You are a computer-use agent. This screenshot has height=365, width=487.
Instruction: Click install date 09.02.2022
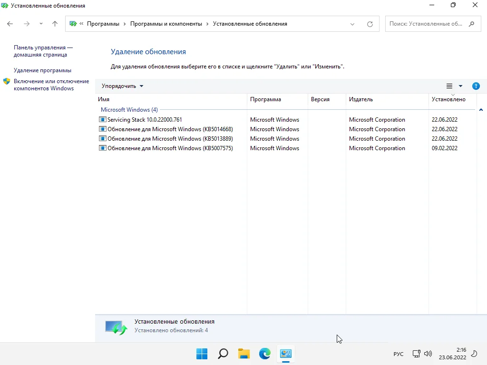pos(445,148)
